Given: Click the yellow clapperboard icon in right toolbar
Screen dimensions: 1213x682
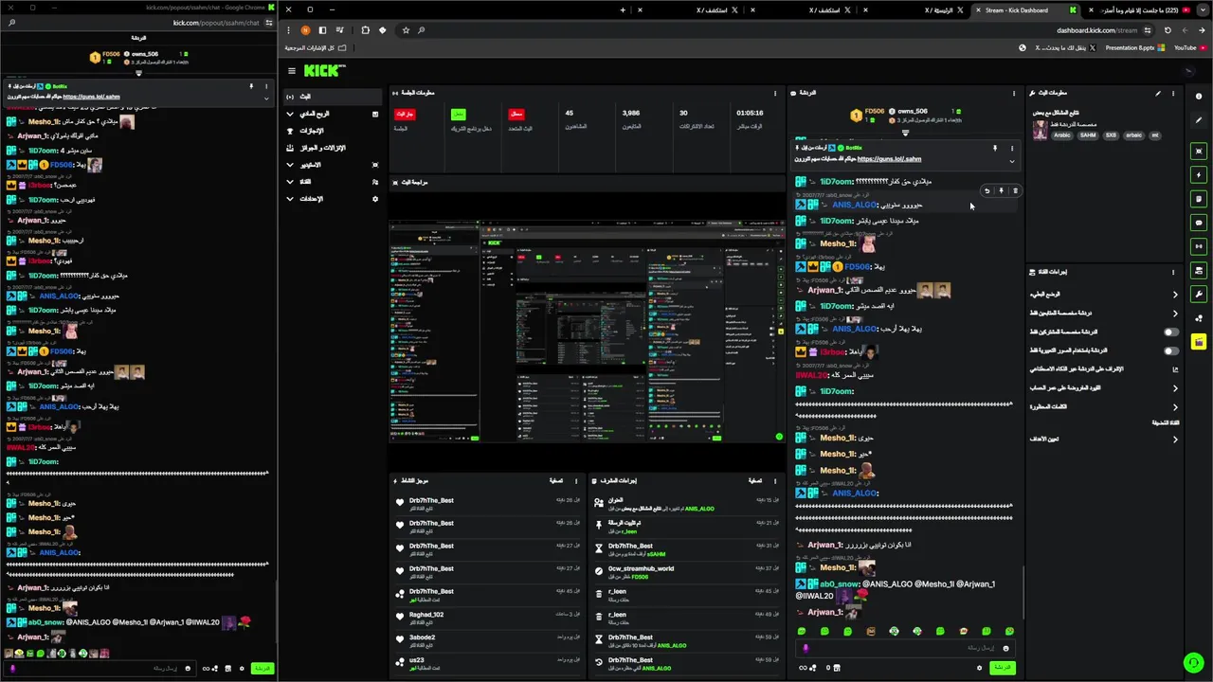Looking at the screenshot, I should [x=1199, y=342].
